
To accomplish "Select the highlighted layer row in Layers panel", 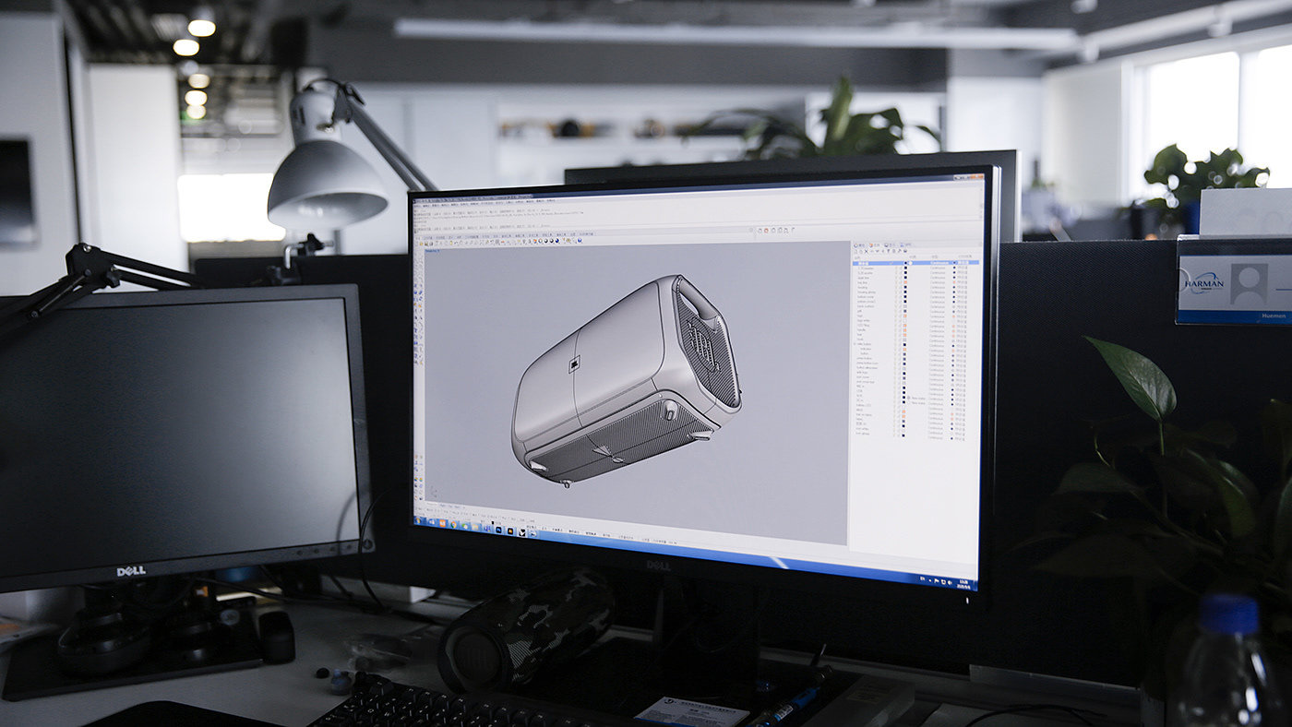I will point(915,262).
